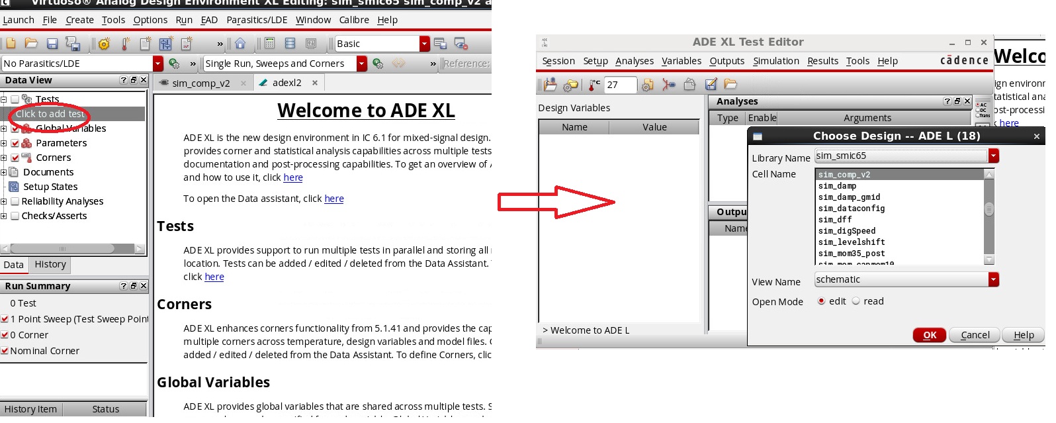This screenshot has width=1056, height=423.
Task: Click the save workspace icon right of Basic
Action: [440, 44]
